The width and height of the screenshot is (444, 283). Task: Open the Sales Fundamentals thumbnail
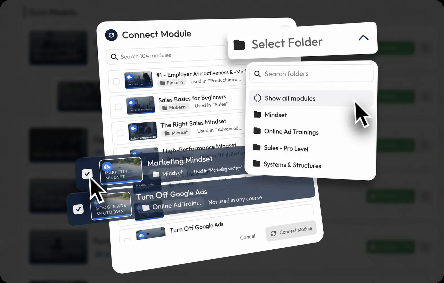143,131
